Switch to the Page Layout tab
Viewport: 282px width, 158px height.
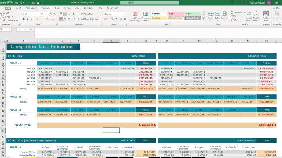pyautogui.click(x=31, y=8)
